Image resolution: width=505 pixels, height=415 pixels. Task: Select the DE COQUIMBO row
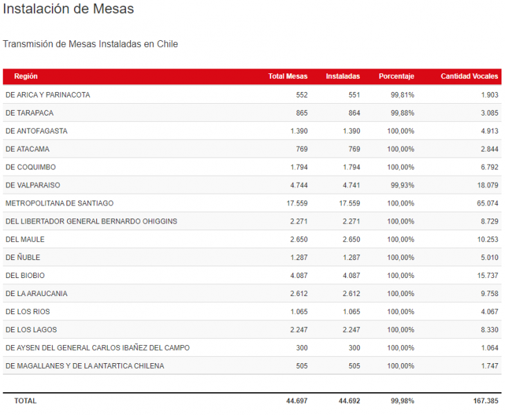click(x=30, y=167)
